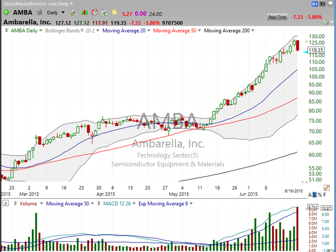Click the dark T dropdown icon
336x252 pixels.
pos(323,4)
